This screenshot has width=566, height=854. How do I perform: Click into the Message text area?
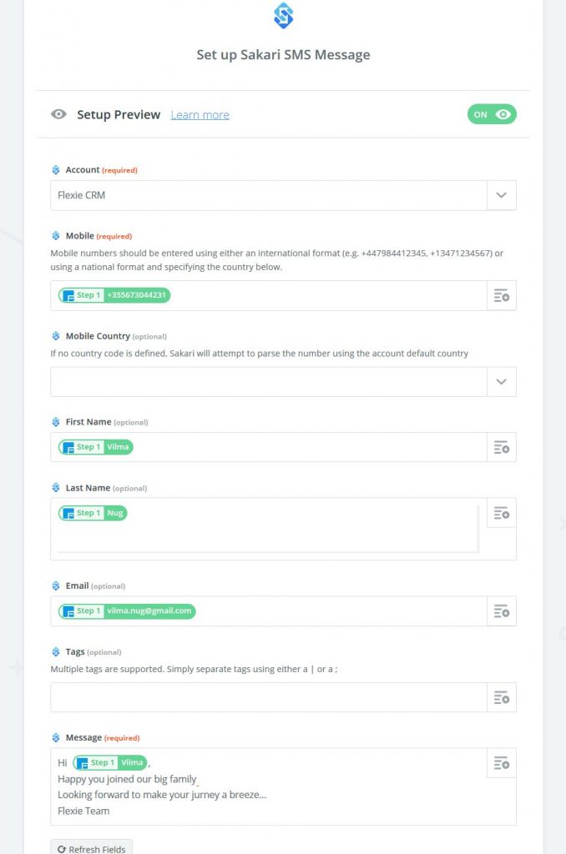[x=268, y=787]
